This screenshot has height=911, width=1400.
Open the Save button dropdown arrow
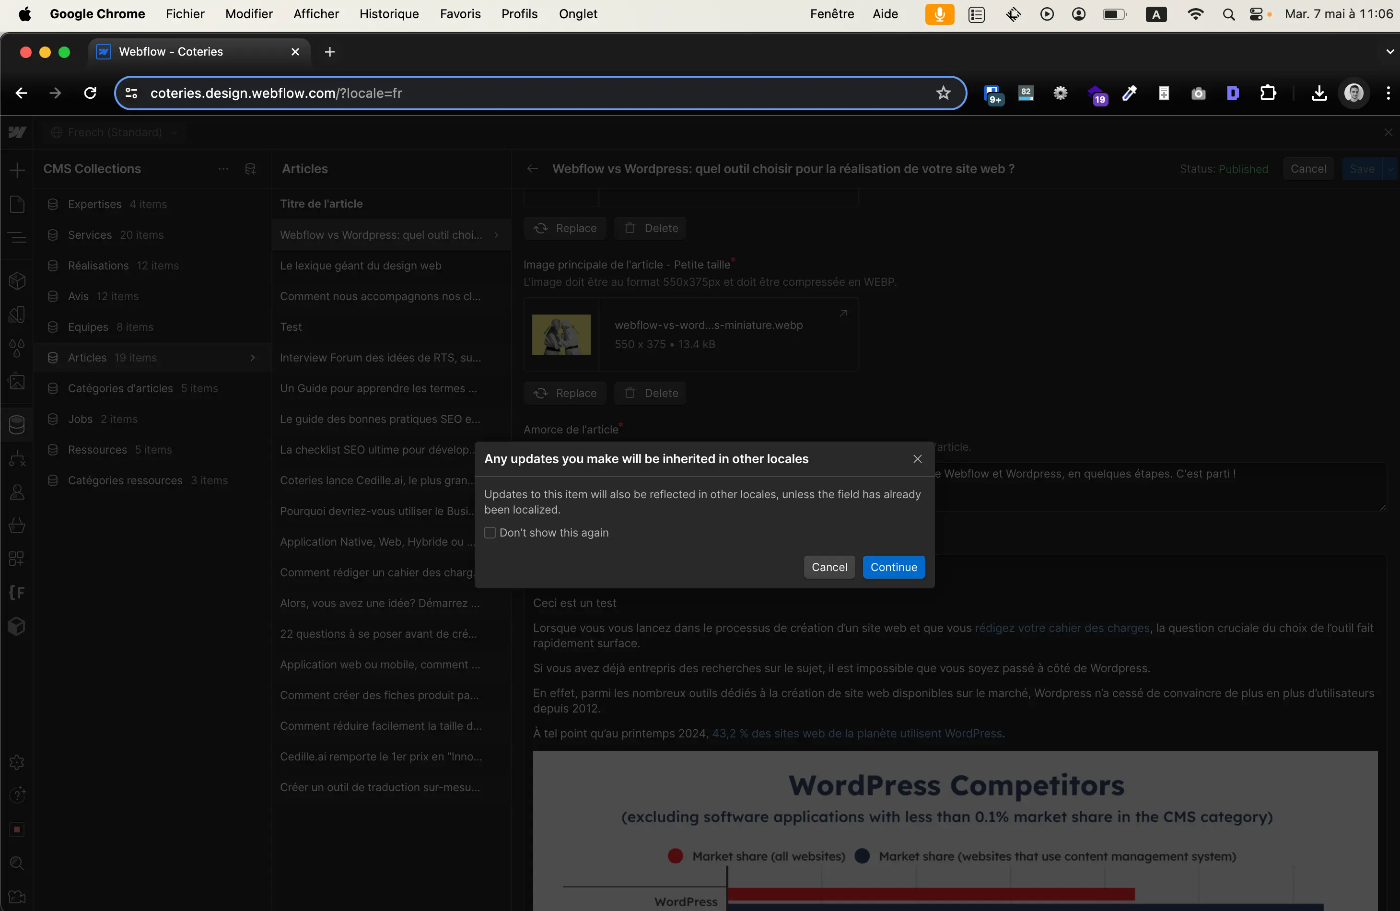coord(1390,169)
